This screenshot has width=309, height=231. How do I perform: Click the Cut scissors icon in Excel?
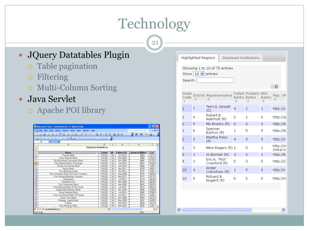[x=68, y=134]
